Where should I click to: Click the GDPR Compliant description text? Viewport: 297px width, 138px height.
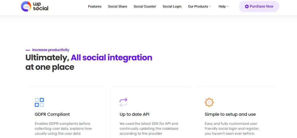click(63, 128)
